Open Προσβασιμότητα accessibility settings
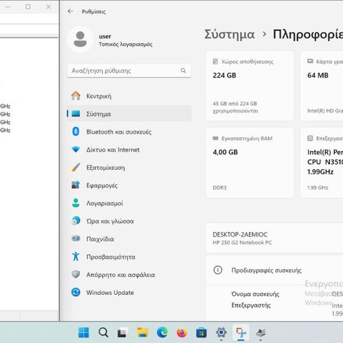 point(129,257)
